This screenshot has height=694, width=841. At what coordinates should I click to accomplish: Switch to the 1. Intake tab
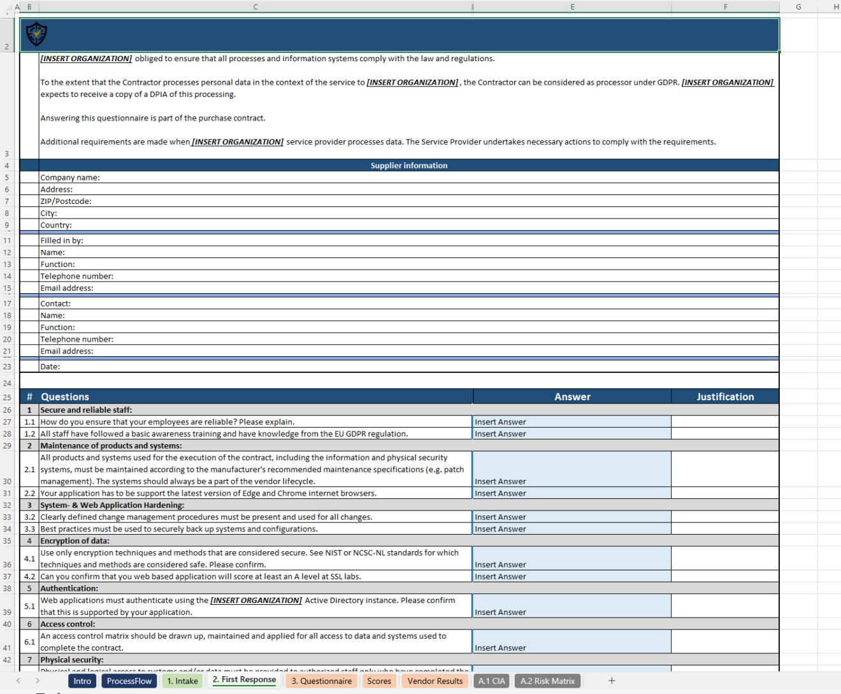point(182,681)
